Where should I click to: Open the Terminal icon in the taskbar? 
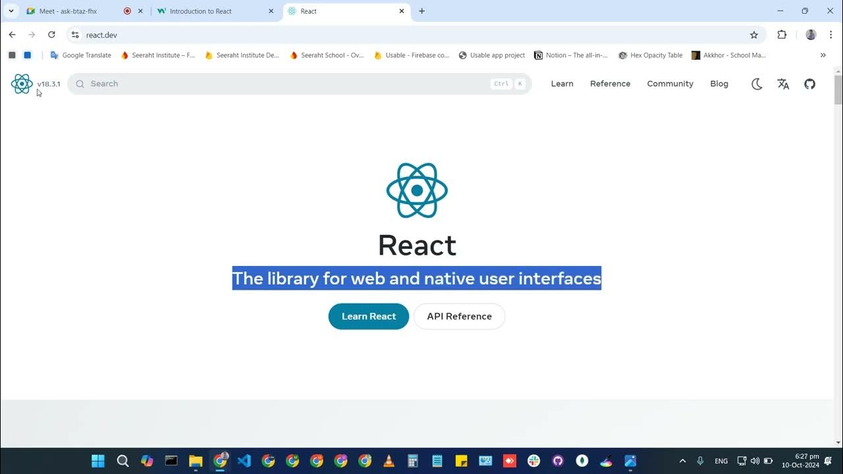[171, 461]
